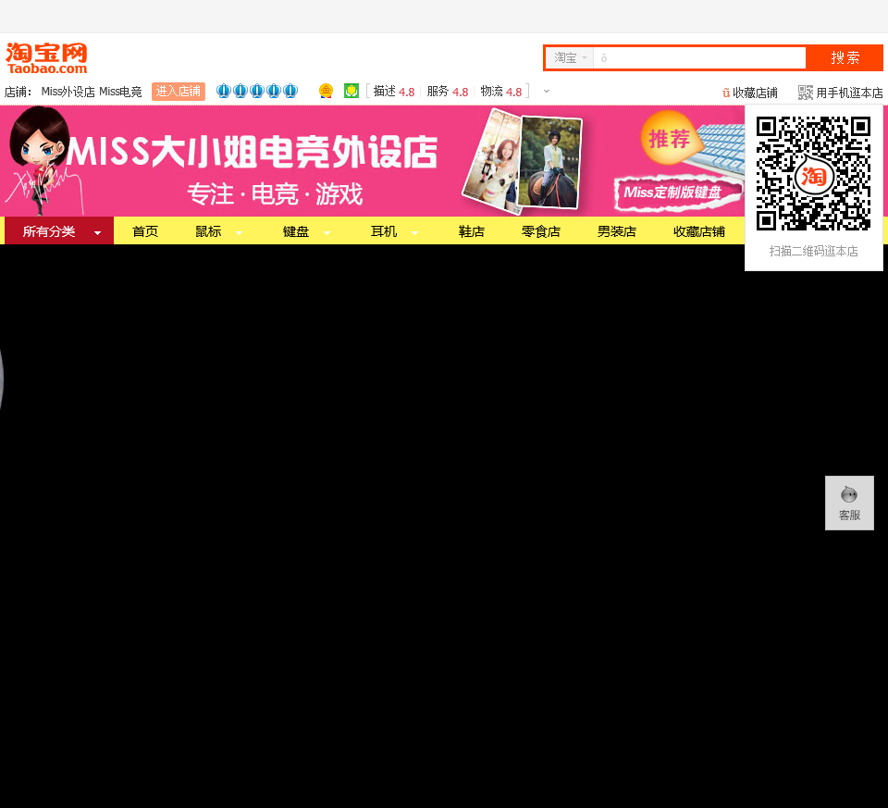
Task: Expand the 所有分类 category menu
Action: click(x=59, y=231)
